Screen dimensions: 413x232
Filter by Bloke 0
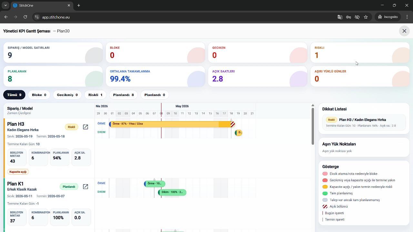39,95
